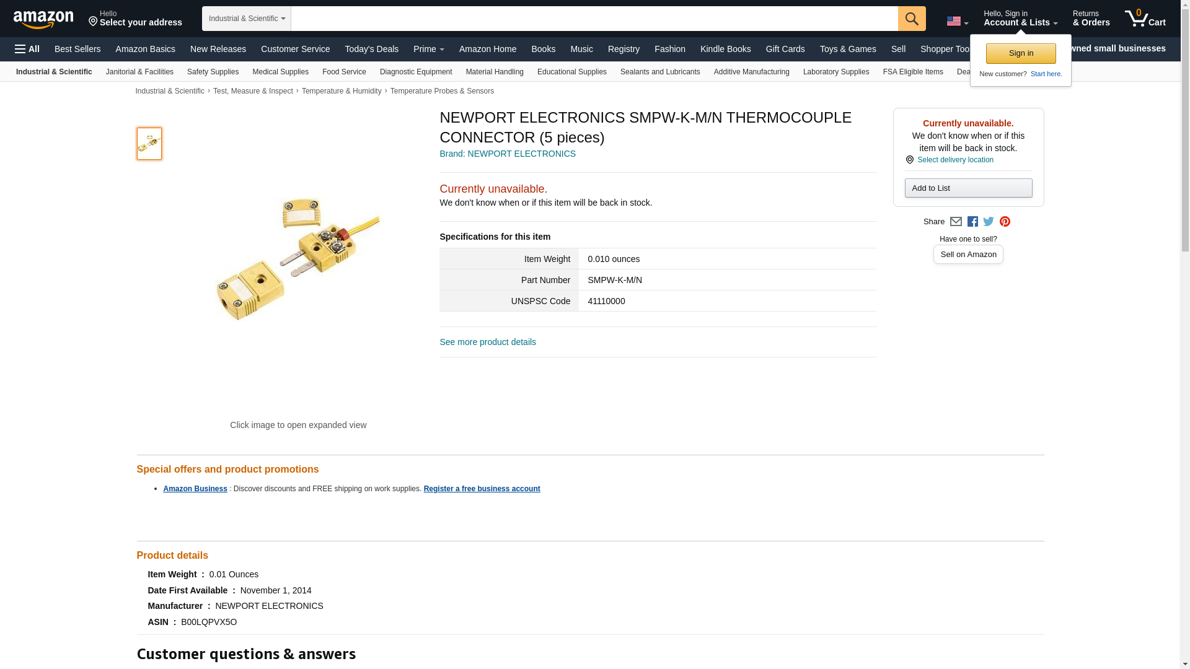Viewport: 1190px width, 669px height.
Task: Select the thermocouple connector thumbnail image
Action: tap(149, 144)
